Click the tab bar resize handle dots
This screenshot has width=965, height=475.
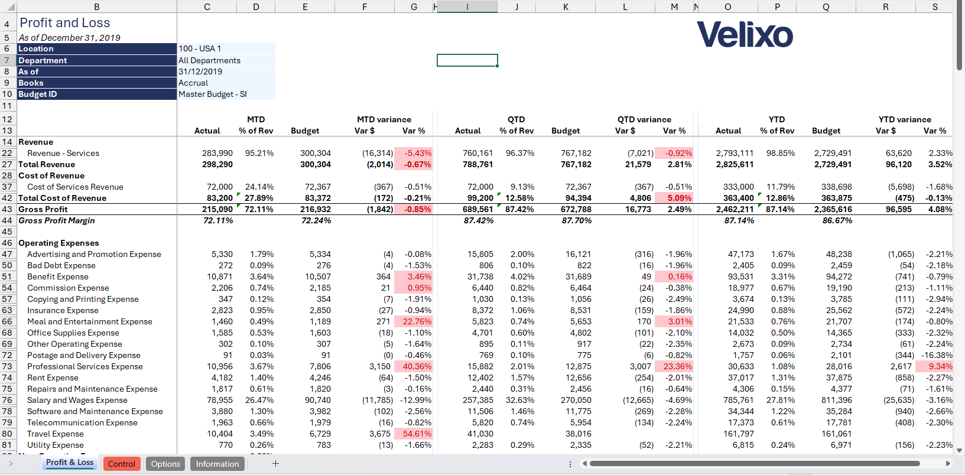click(x=570, y=464)
